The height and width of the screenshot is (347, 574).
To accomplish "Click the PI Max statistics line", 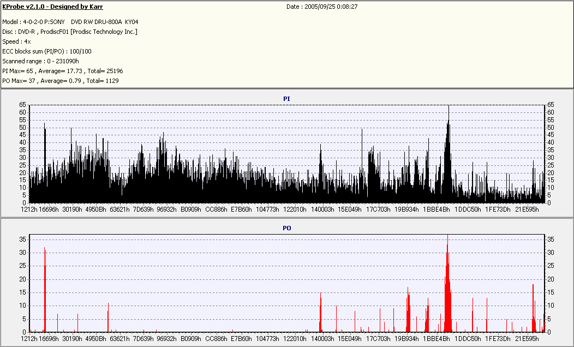I will click(x=63, y=71).
